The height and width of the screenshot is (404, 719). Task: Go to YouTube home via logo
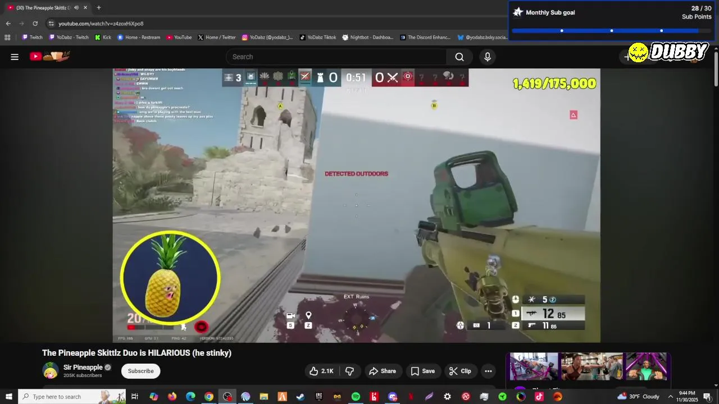pyautogui.click(x=50, y=56)
